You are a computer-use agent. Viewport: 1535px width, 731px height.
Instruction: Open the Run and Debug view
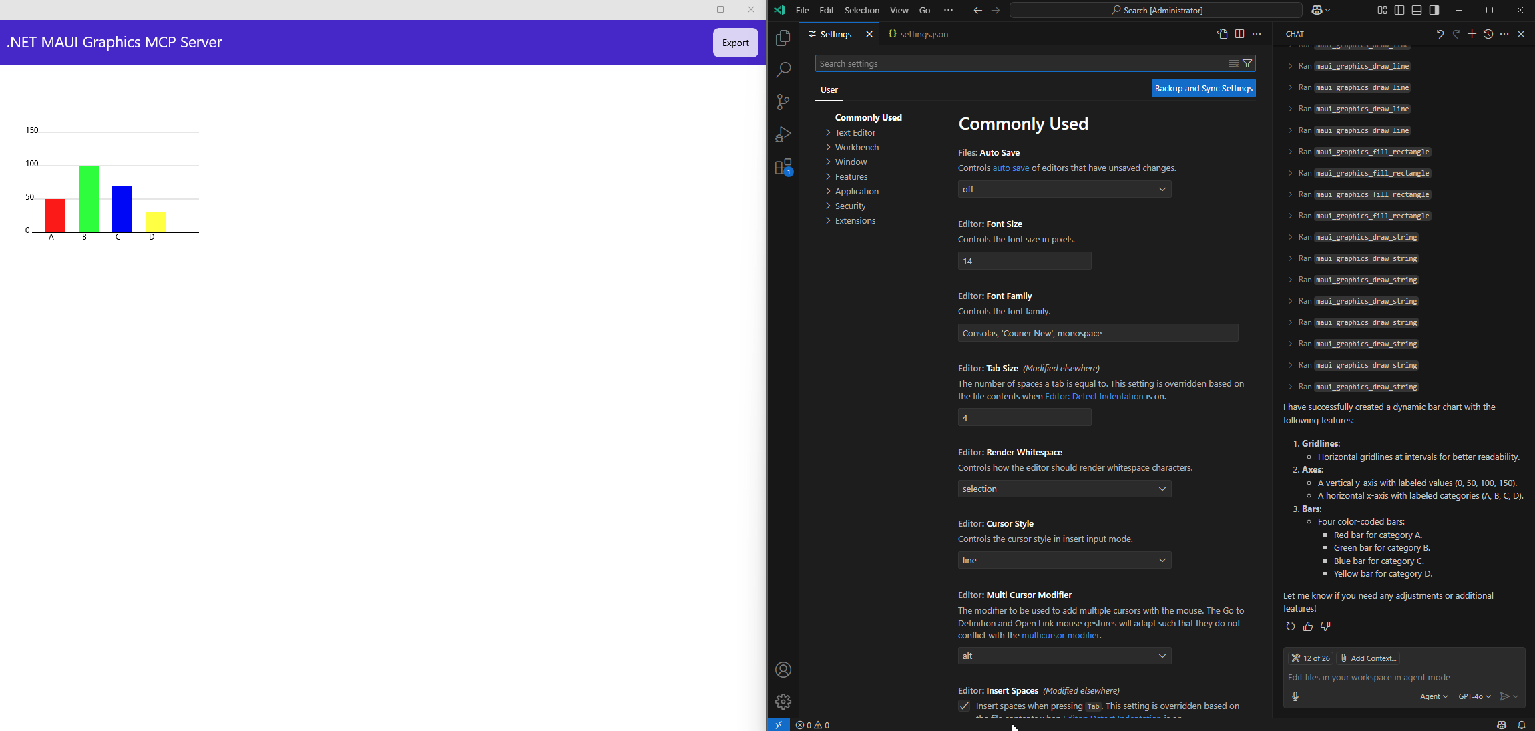[x=783, y=134]
